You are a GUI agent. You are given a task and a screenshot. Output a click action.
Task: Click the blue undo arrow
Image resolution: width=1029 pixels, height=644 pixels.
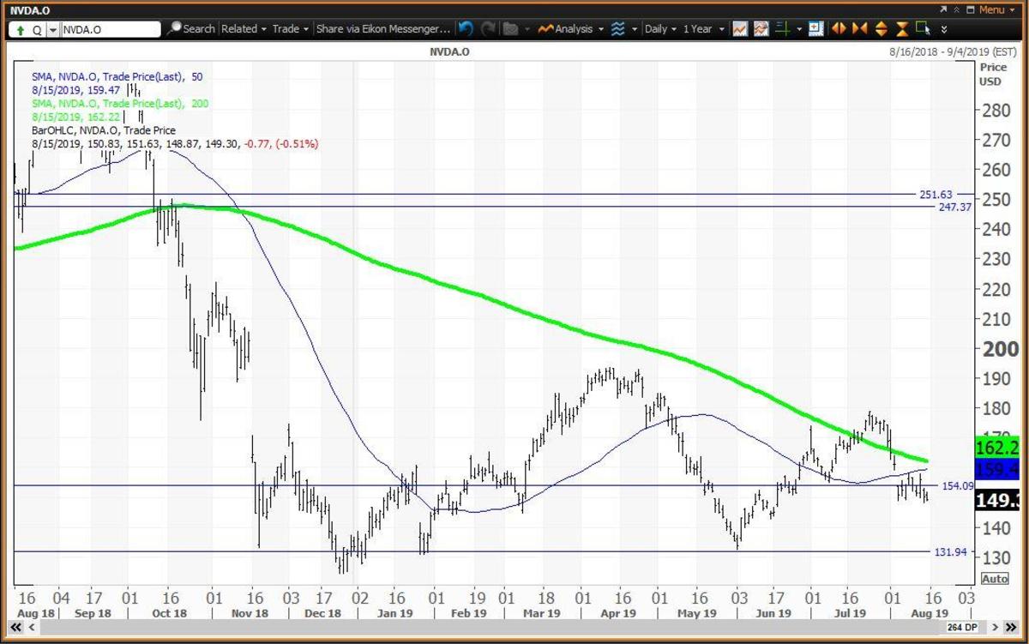(466, 29)
